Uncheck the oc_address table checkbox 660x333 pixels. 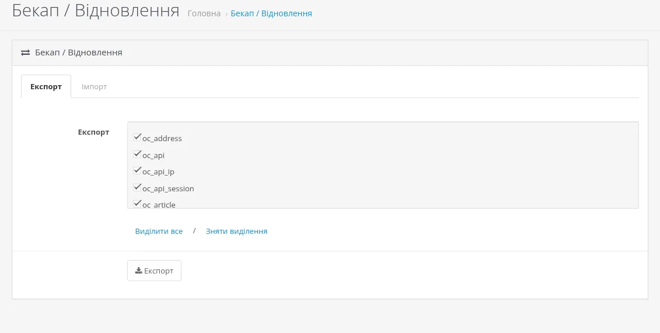click(137, 137)
